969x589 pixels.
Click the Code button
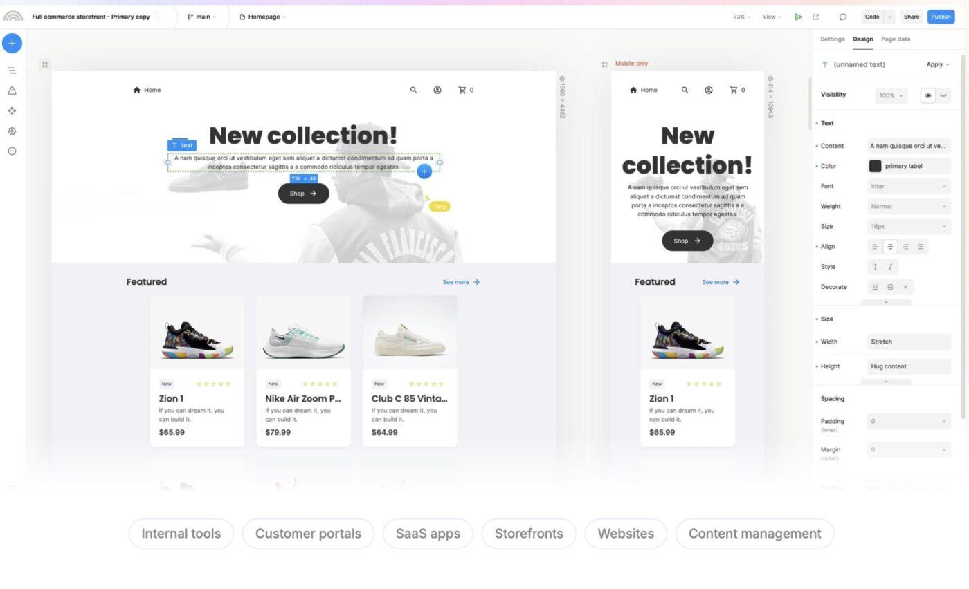pos(872,17)
